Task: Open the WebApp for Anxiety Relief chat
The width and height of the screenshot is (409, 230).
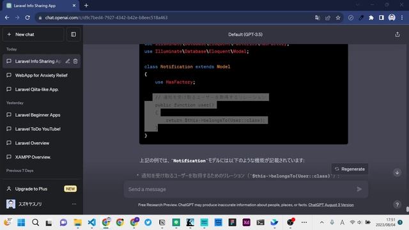Action: pyautogui.click(x=42, y=75)
